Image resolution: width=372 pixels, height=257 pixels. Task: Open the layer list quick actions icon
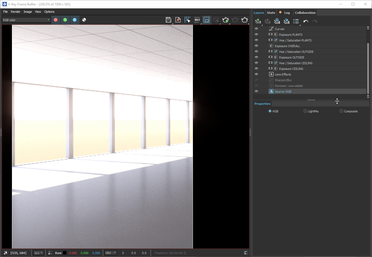(x=296, y=21)
